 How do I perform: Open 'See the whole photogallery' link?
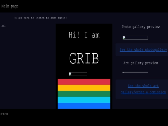[143, 50]
